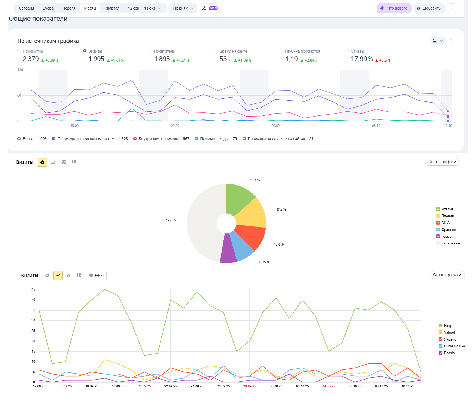Toggle the Bing series checkbox
This screenshot has height=406, width=475.
click(x=440, y=326)
